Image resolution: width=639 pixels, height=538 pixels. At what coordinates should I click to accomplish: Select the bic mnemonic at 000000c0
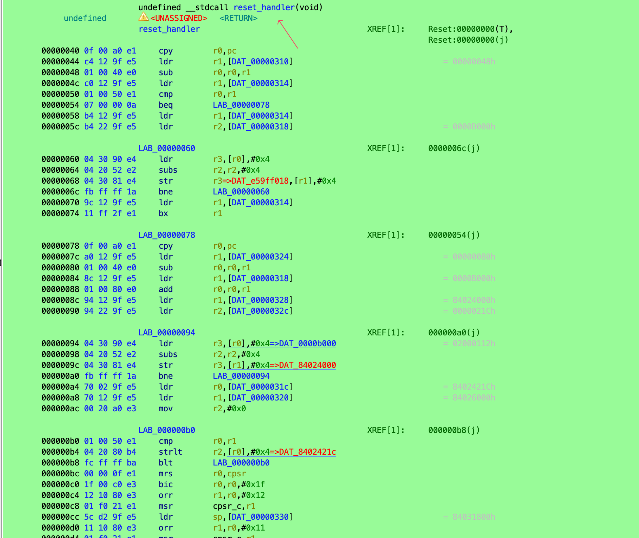[166, 484]
